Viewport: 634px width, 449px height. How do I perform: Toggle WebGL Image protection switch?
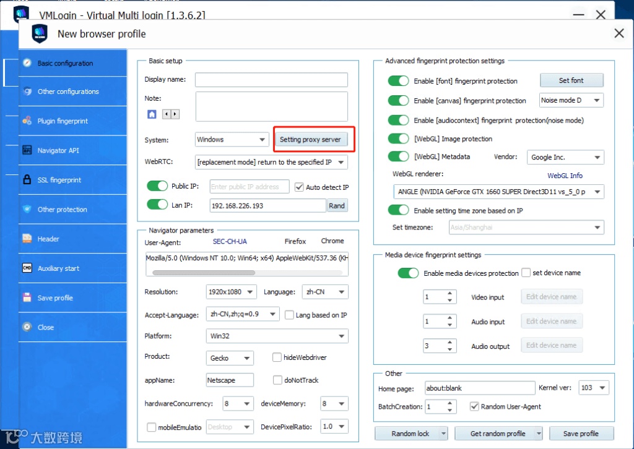(398, 139)
